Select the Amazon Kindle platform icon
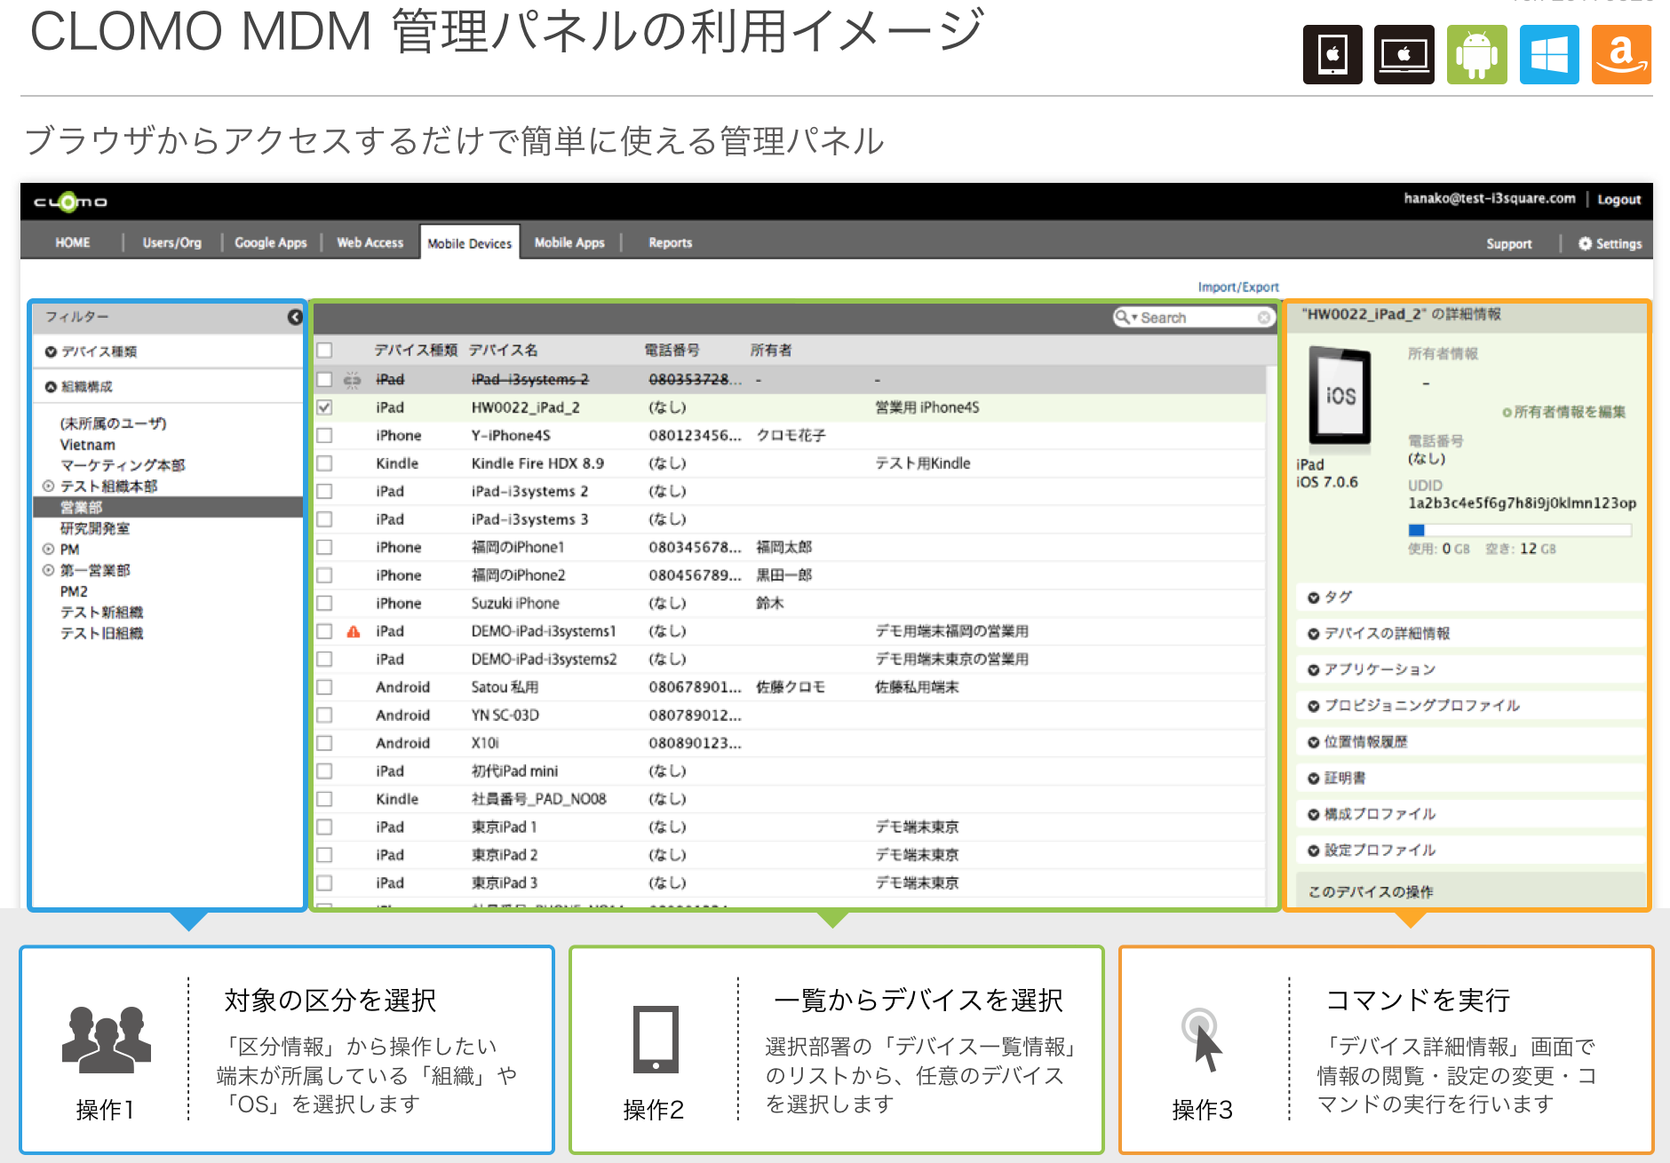The width and height of the screenshot is (1670, 1163). tap(1620, 53)
